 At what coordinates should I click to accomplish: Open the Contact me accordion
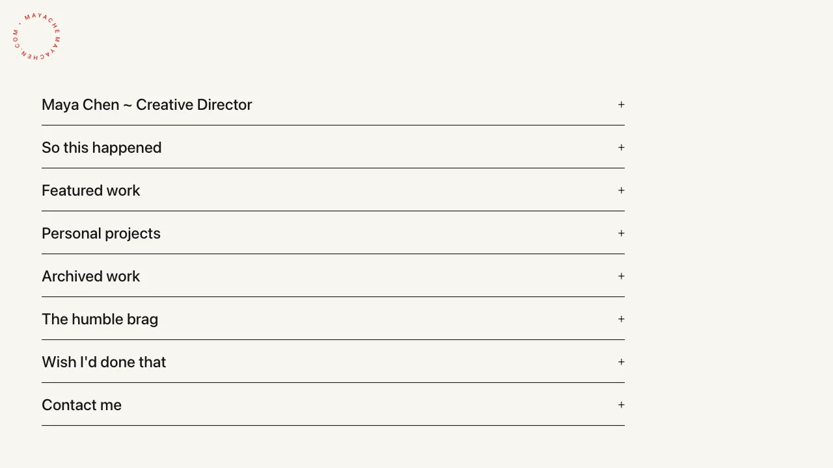tap(333, 405)
